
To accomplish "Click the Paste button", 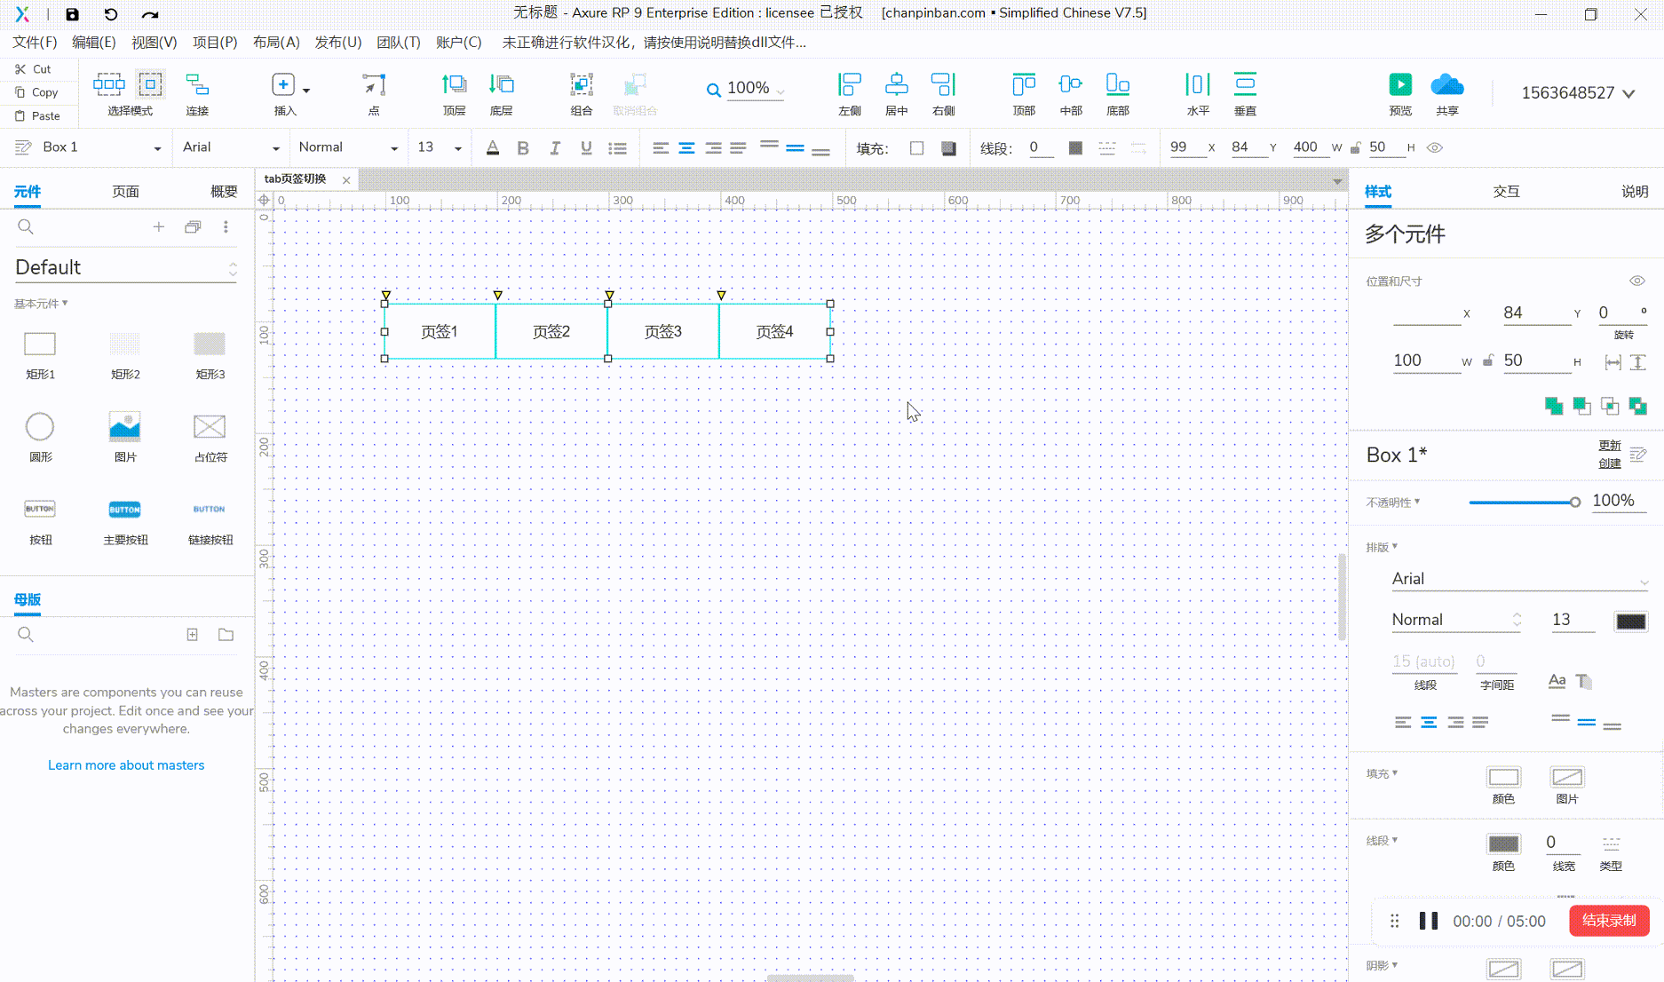I will click(38, 116).
